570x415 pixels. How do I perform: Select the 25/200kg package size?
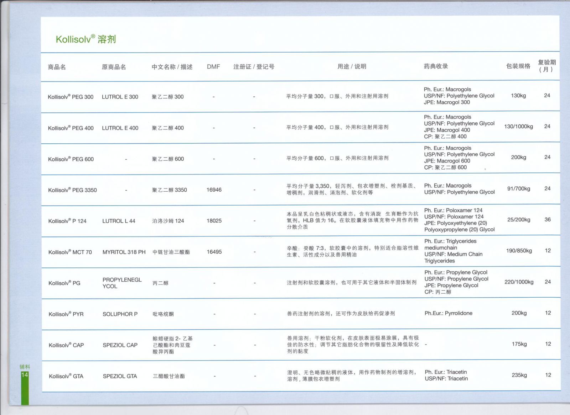519,219
